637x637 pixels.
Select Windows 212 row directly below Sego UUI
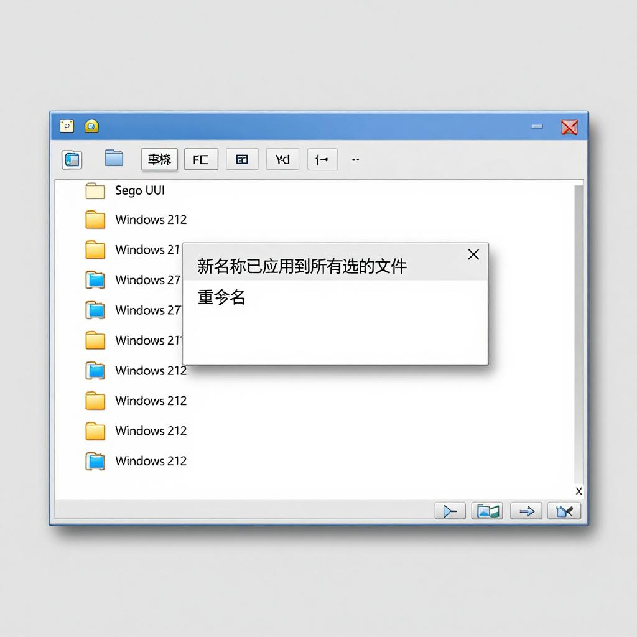[136, 220]
